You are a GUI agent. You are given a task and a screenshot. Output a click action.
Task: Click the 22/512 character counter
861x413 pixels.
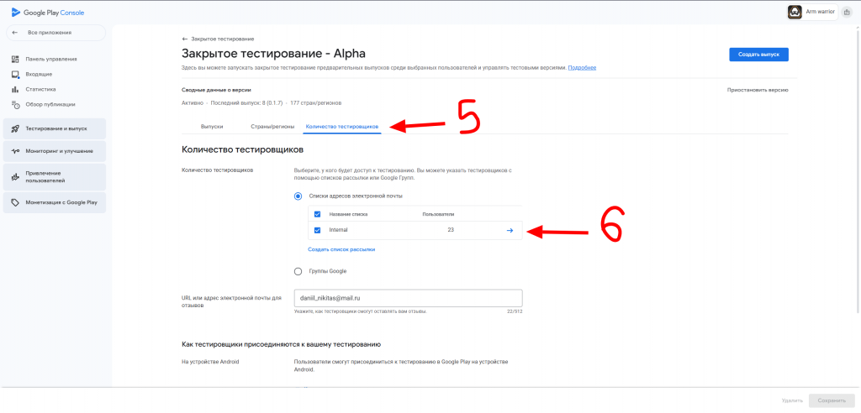coord(515,311)
